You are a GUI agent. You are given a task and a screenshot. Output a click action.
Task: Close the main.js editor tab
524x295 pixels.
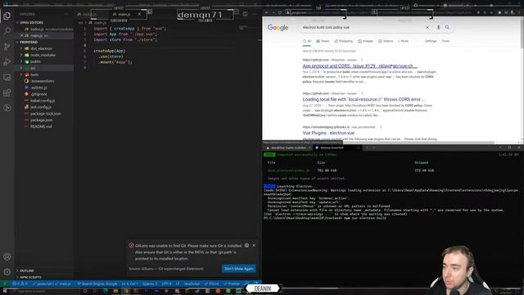pos(139,14)
